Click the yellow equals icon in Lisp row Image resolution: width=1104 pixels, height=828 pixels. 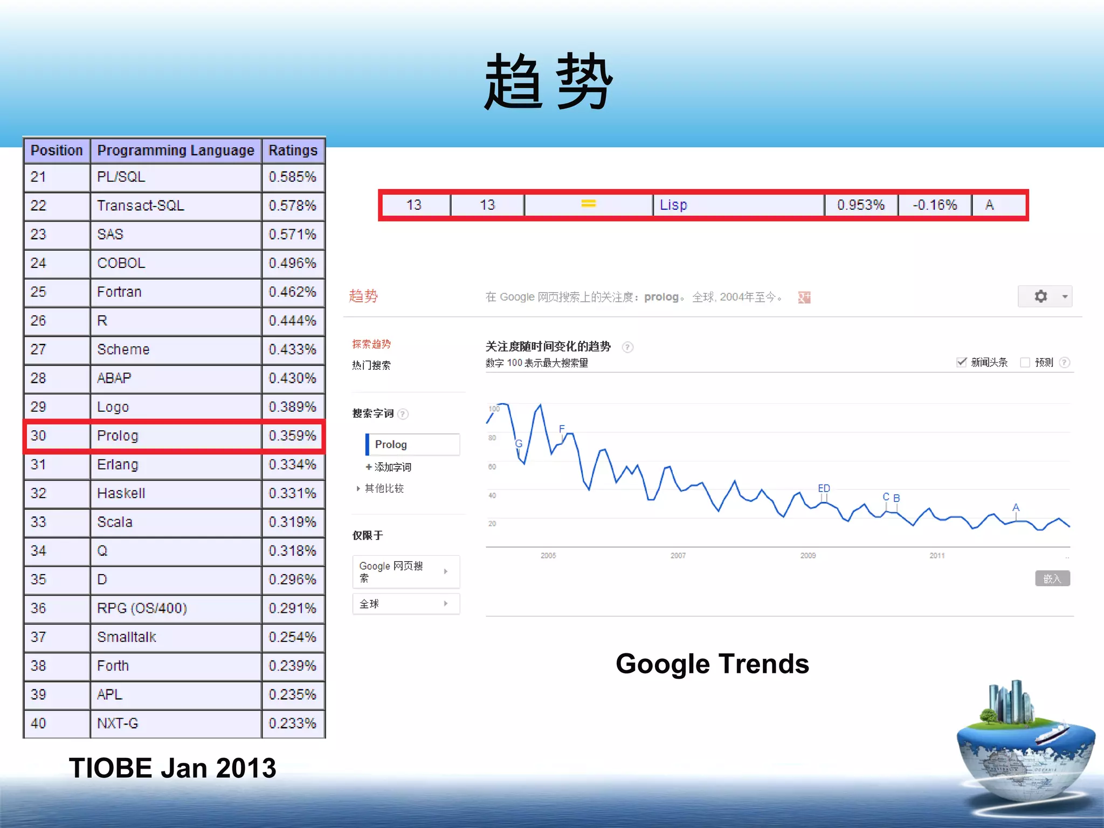[x=588, y=204]
